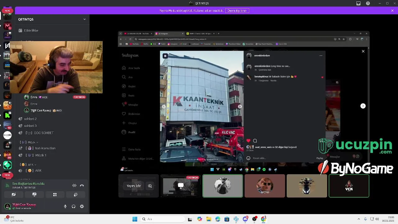The width and height of the screenshot is (398, 224).
Task: Open Google Chrome from the taskbar
Action: tap(264, 219)
